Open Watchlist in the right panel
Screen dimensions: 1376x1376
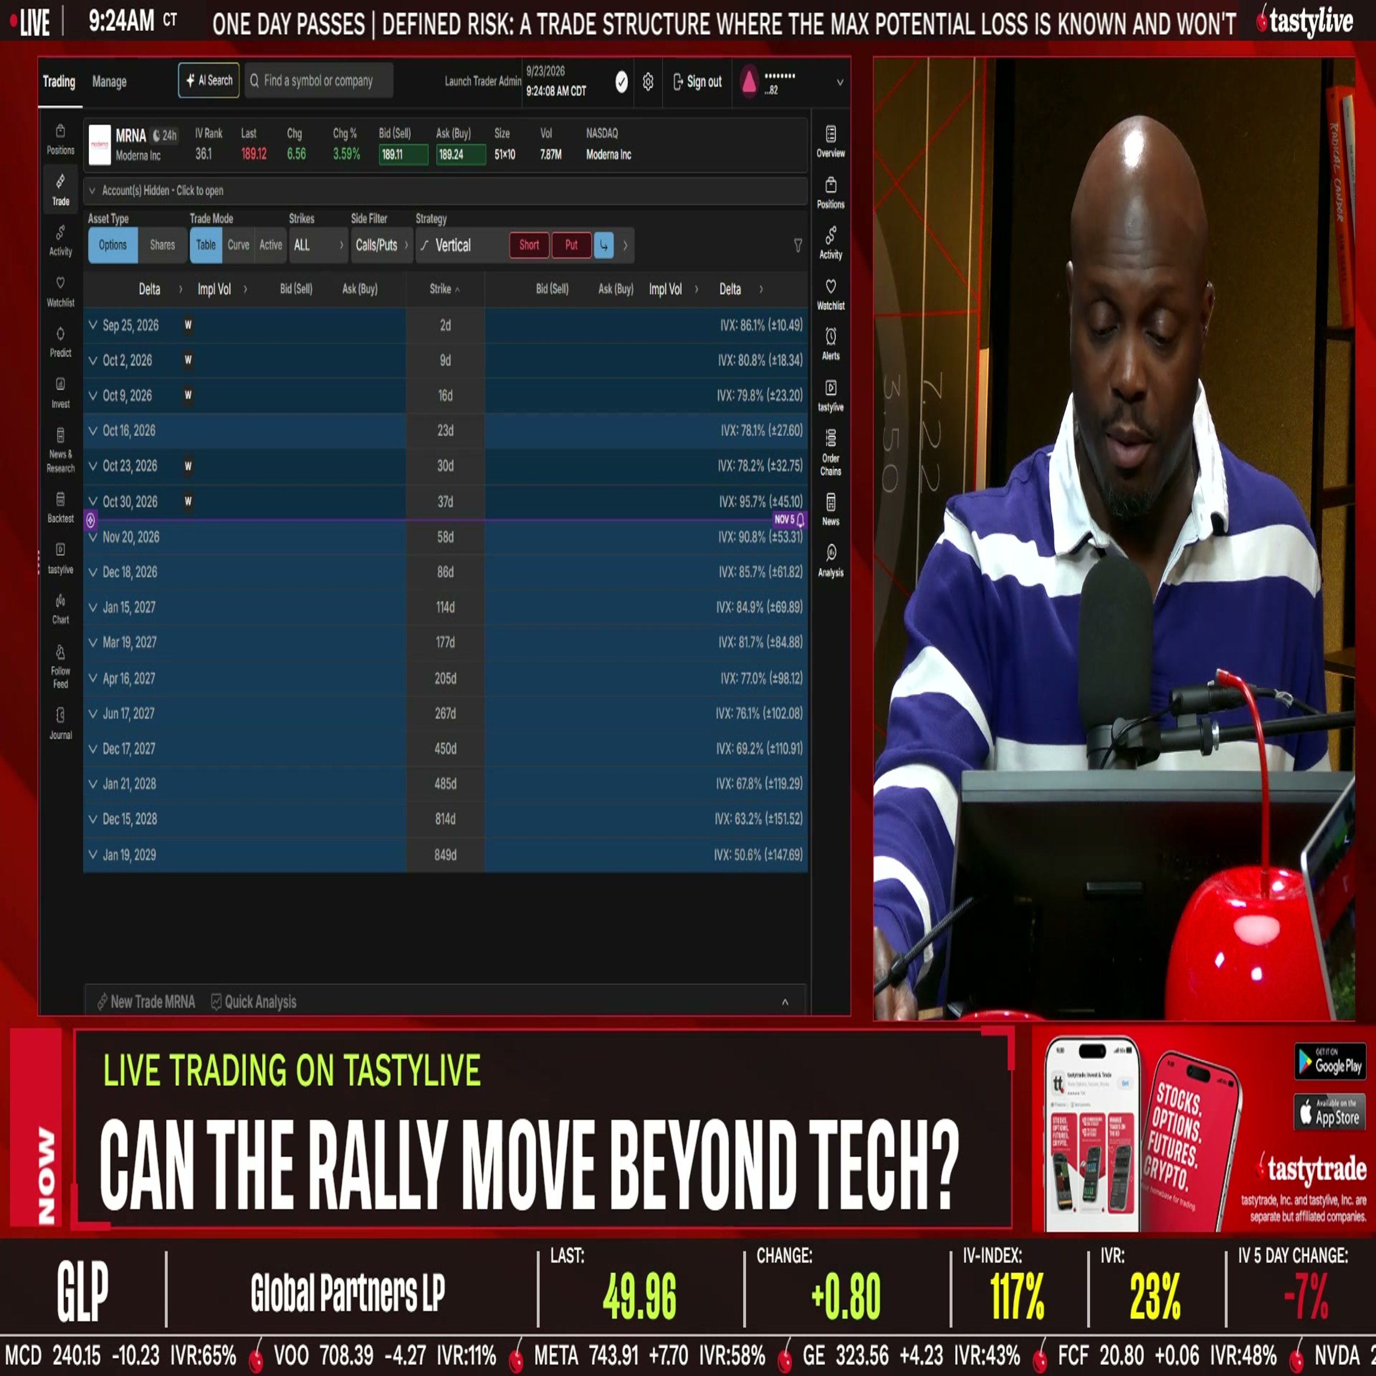coord(831,295)
